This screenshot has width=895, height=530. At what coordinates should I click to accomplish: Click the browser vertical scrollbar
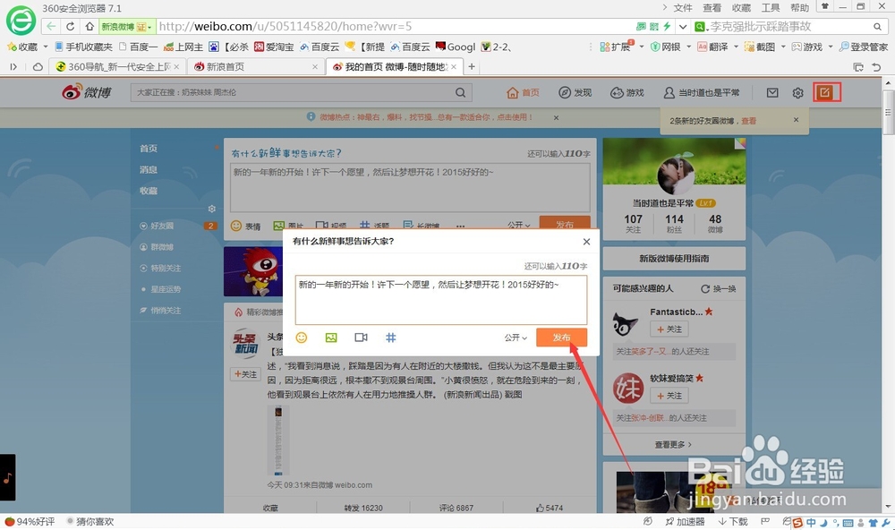(888, 115)
